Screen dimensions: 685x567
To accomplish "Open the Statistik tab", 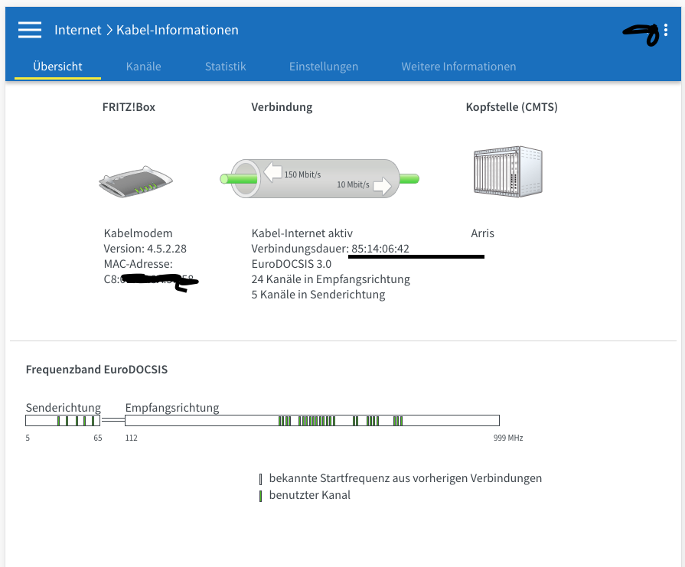I will 225,67.
